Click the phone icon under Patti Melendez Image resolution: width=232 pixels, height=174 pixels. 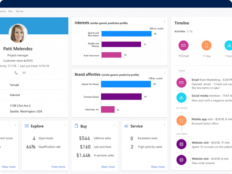[x=16, y=73]
